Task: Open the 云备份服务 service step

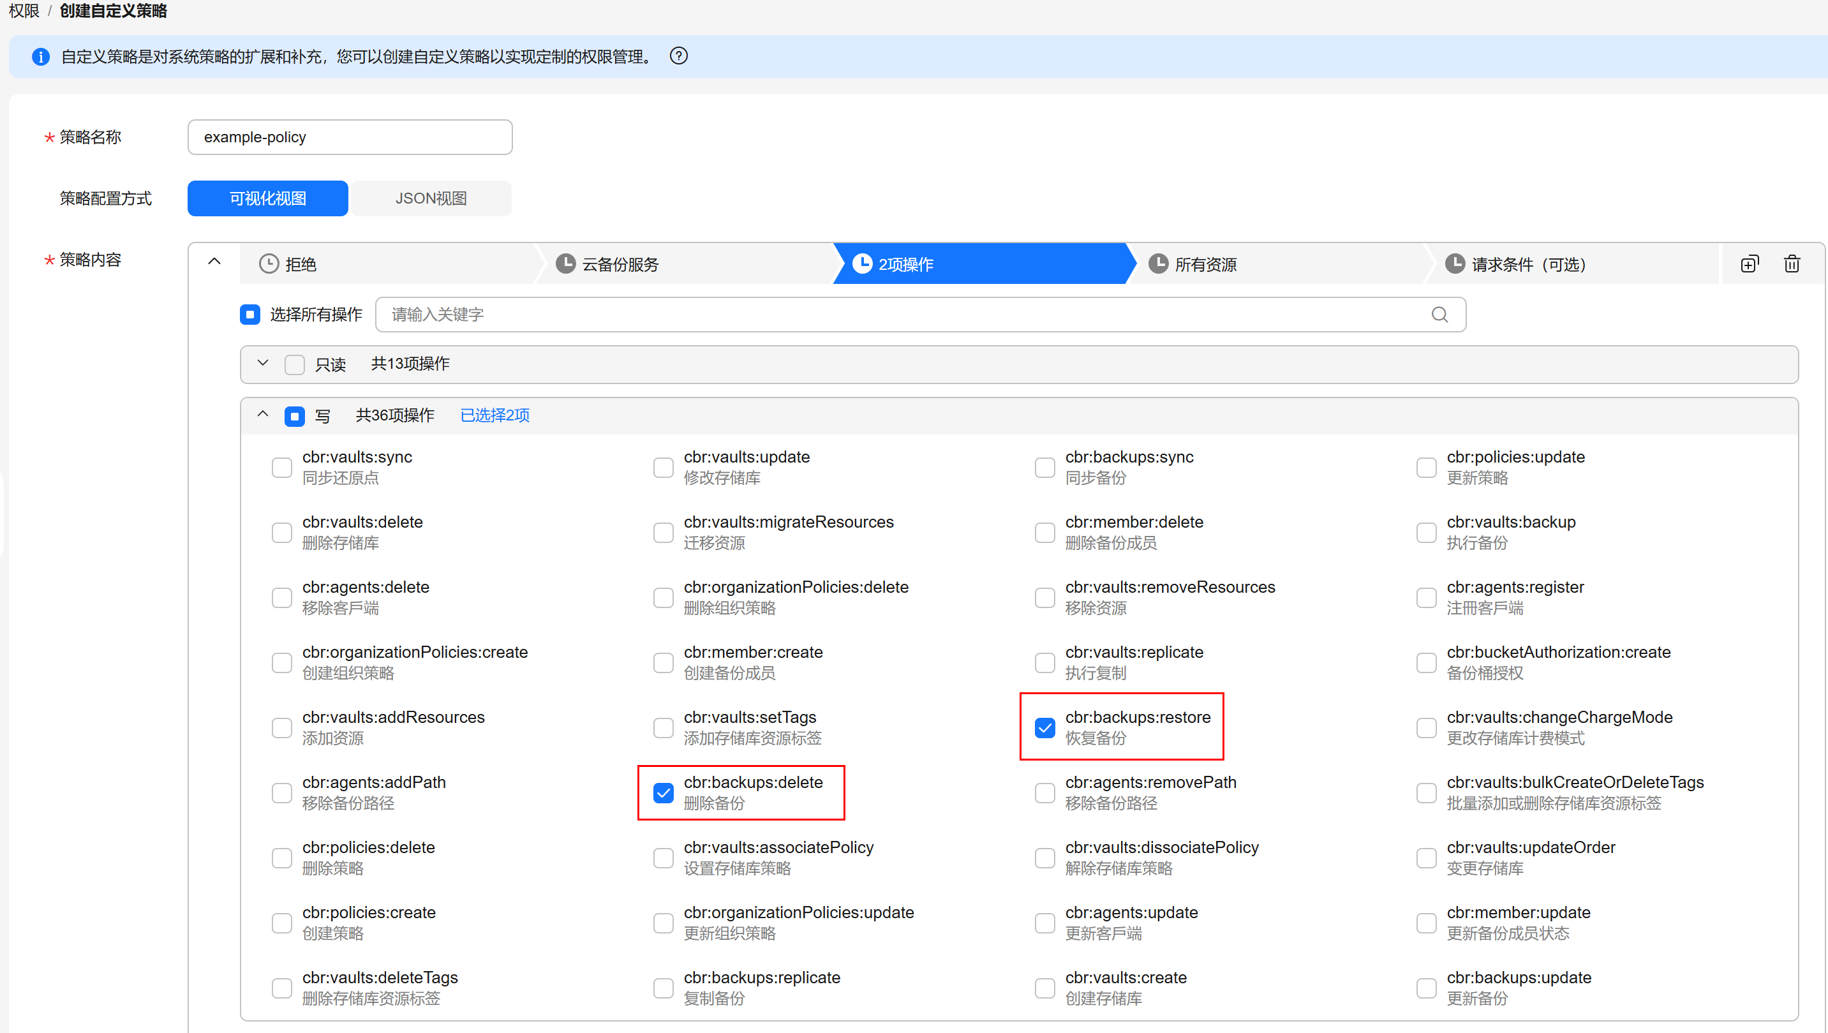Action: click(x=685, y=264)
